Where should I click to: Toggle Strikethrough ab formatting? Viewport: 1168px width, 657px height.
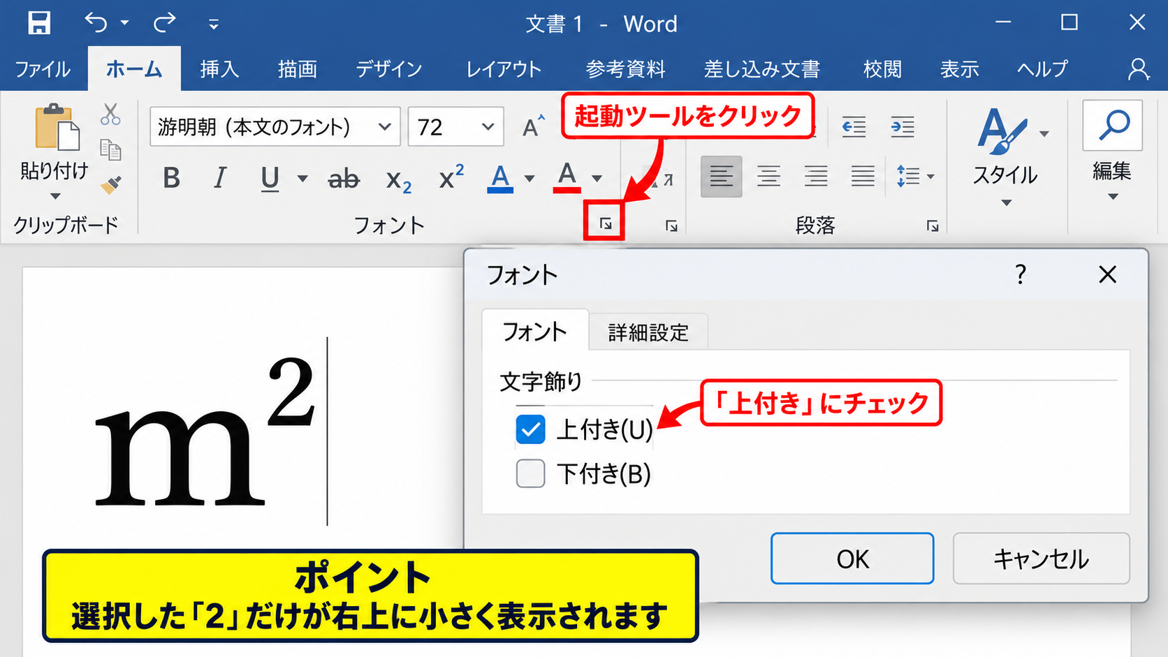click(344, 179)
